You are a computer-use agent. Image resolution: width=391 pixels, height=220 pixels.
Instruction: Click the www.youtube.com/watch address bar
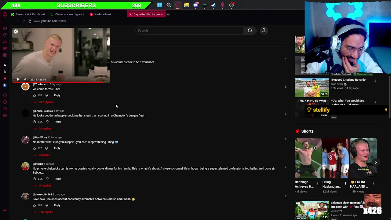(50, 21)
